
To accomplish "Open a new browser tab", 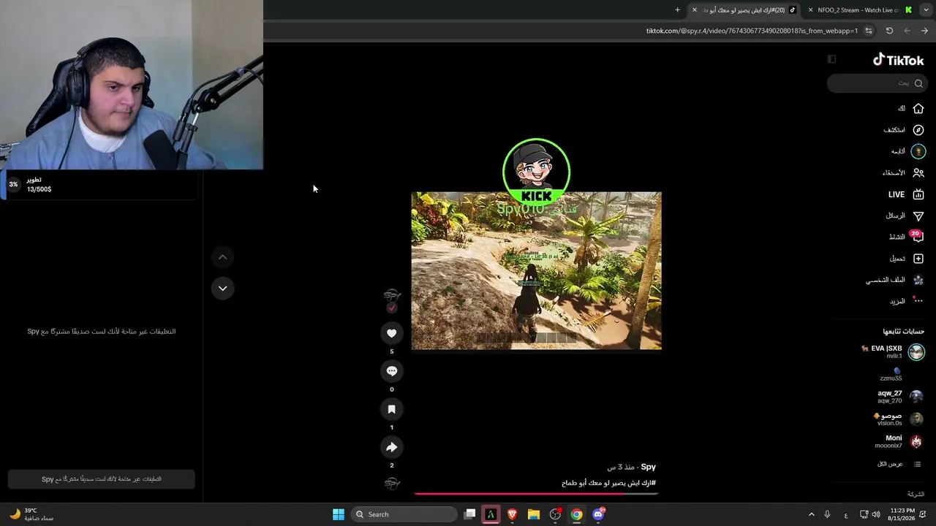I will pyautogui.click(x=677, y=10).
